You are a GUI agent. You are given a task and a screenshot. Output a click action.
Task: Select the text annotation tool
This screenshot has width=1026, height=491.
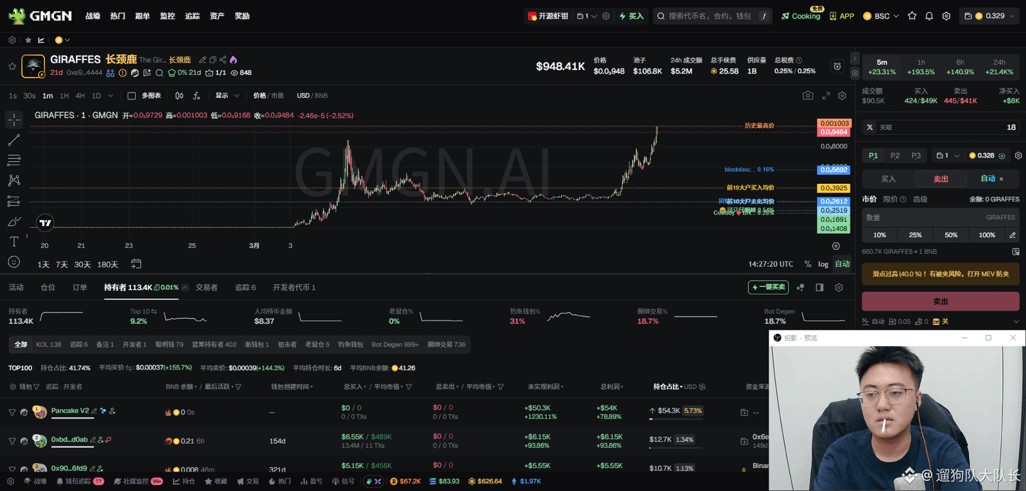point(14,241)
